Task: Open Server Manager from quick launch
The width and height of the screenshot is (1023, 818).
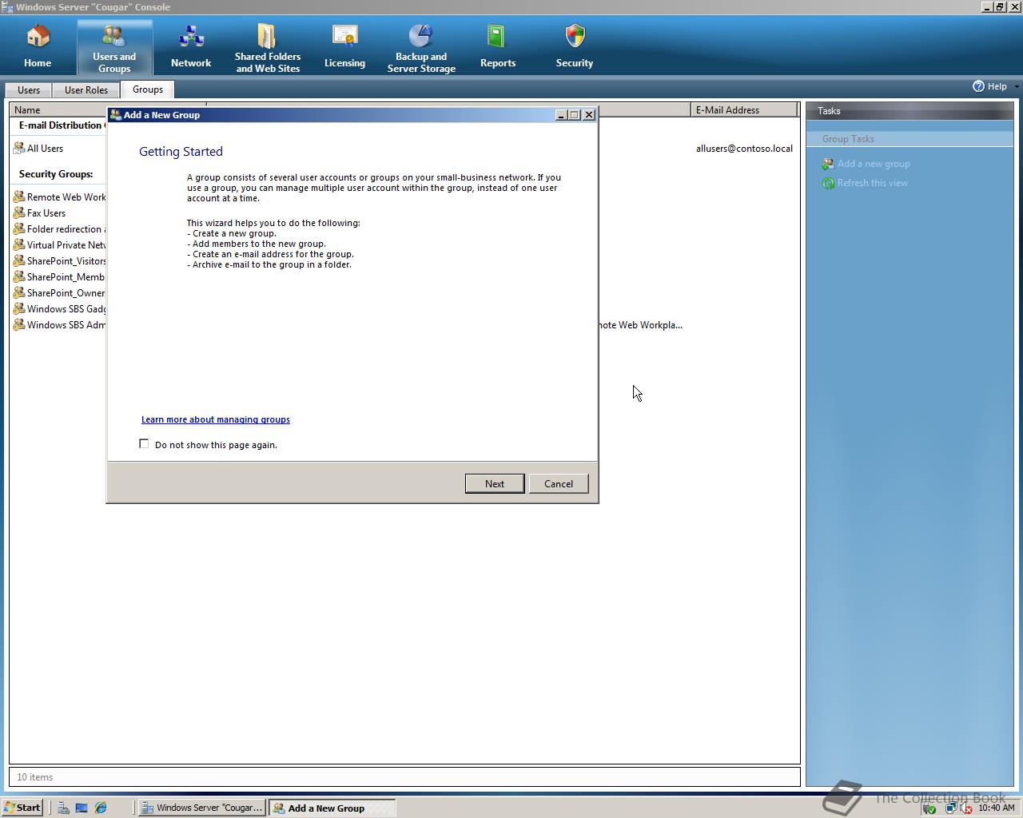Action: tap(63, 808)
